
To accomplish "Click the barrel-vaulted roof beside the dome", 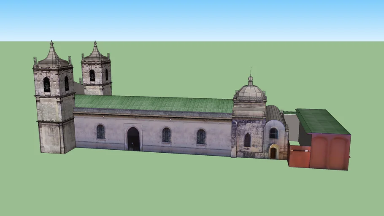I will tap(275, 115).
